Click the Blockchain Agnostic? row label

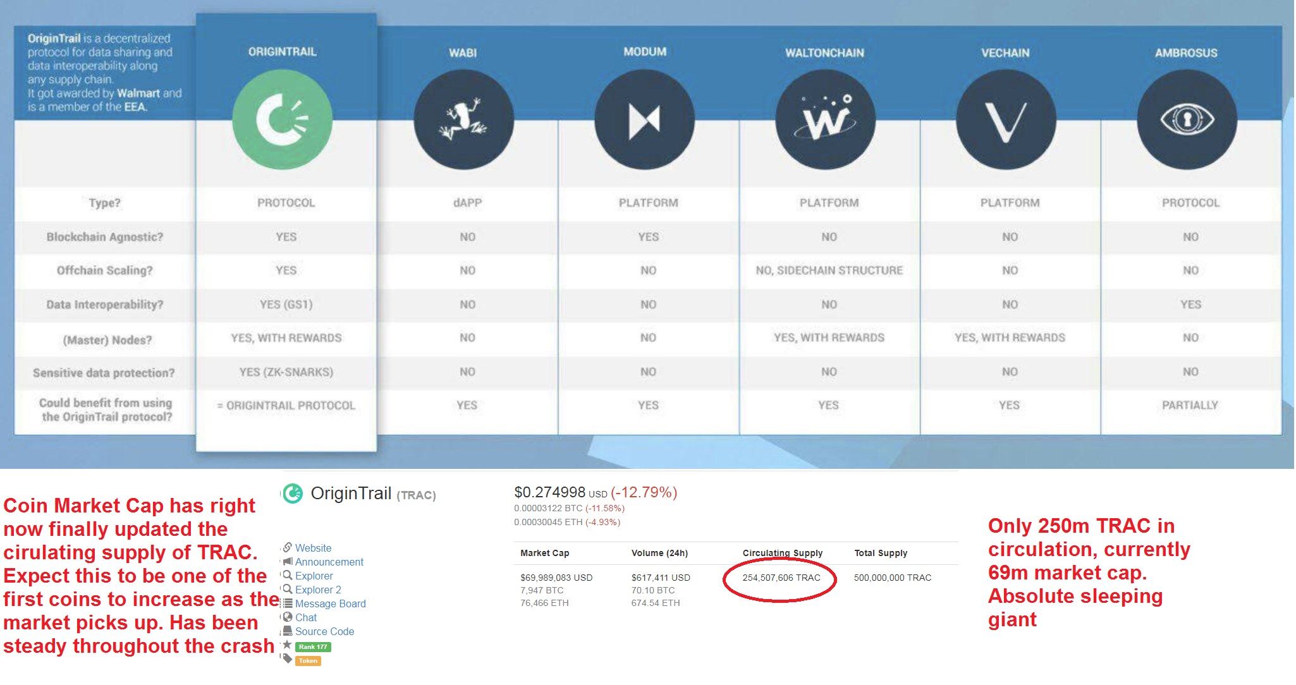(104, 237)
